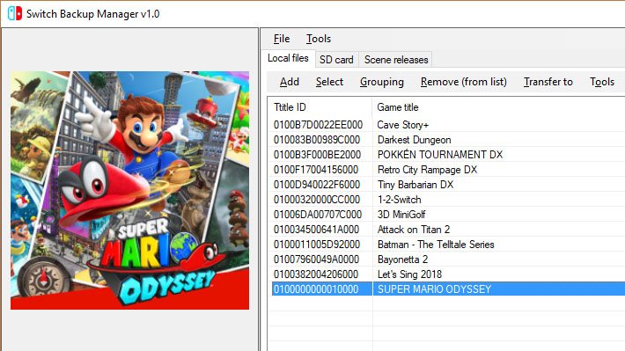
Task: Click title ID 01007960049A0000
Action: point(317,260)
